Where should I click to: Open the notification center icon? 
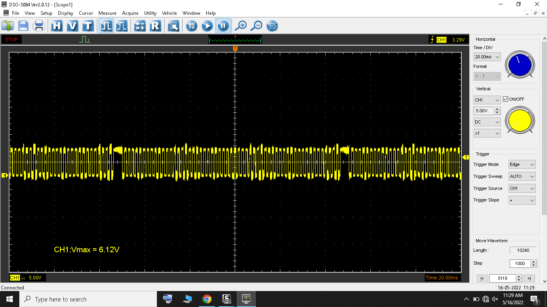point(534,299)
